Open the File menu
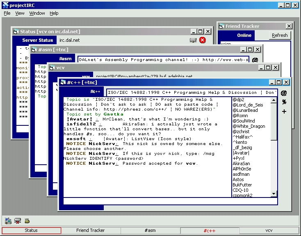301x236 pixels. [x=7, y=13]
